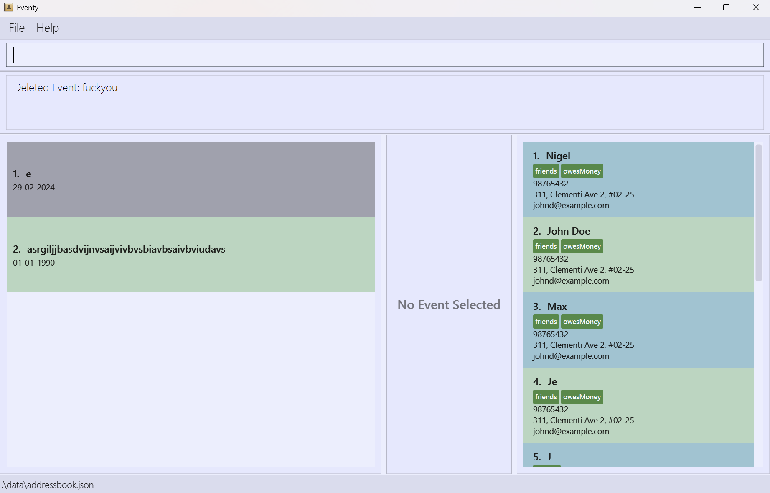Click Nigel's friends tag

[x=546, y=171]
